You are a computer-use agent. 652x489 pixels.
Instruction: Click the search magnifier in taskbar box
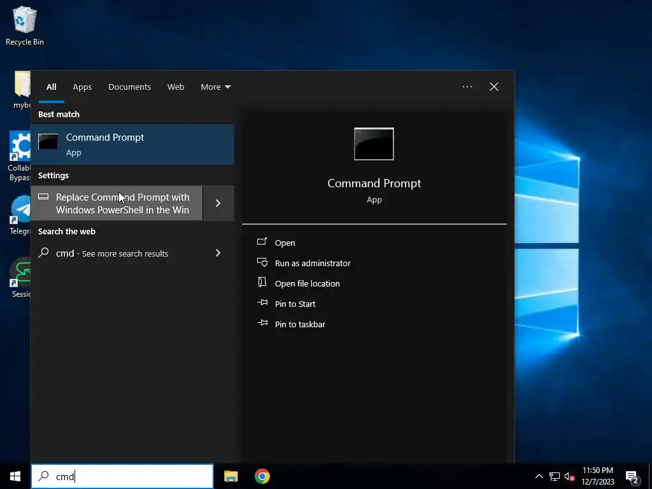44,476
